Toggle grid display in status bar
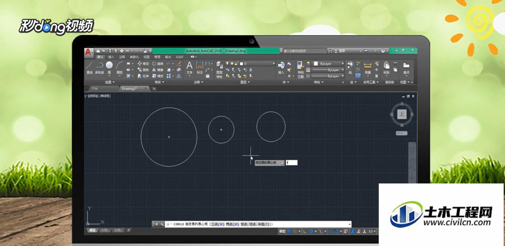This screenshot has width=505, height=246. click(289, 231)
